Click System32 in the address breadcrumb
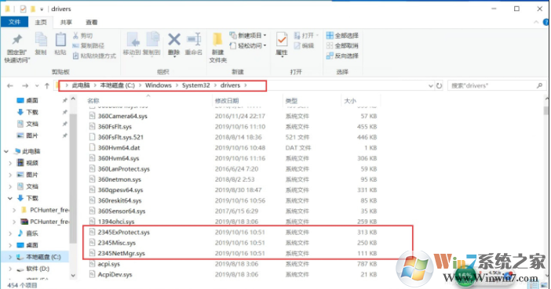This screenshot has width=551, height=289. [x=195, y=85]
